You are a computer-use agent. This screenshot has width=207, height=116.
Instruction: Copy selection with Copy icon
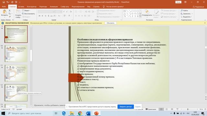coord(10,14)
